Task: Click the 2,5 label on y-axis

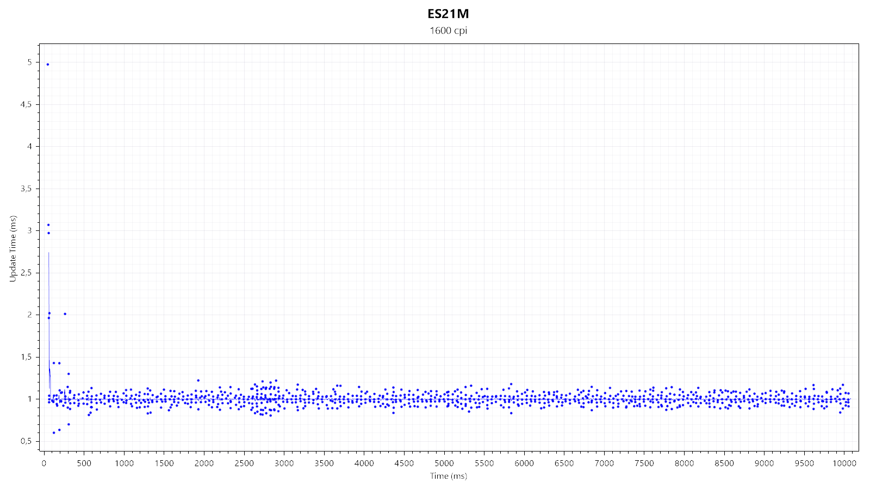Action: pos(27,273)
